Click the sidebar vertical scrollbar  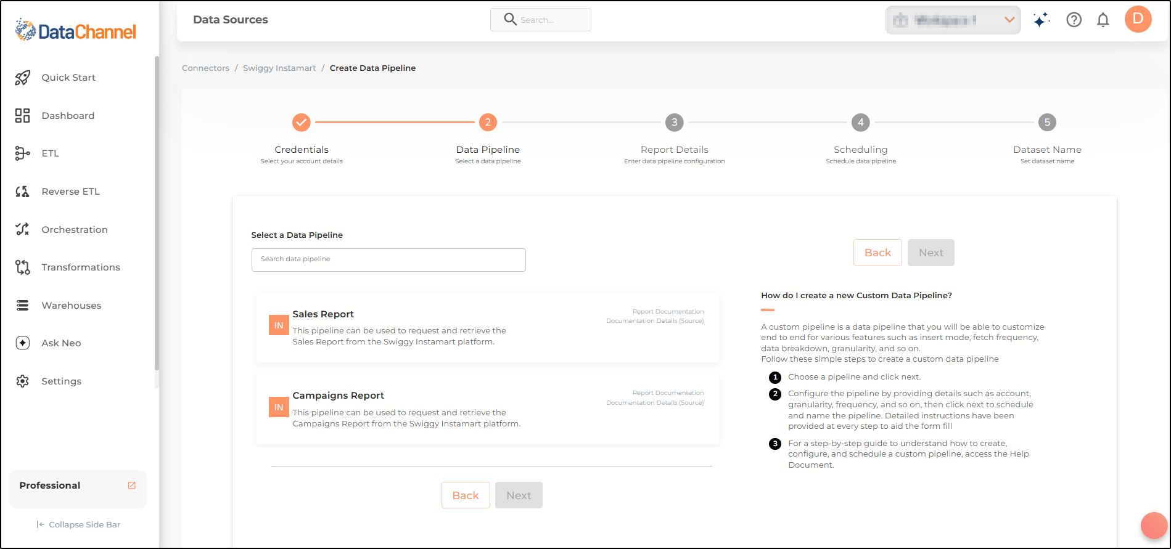point(157,213)
